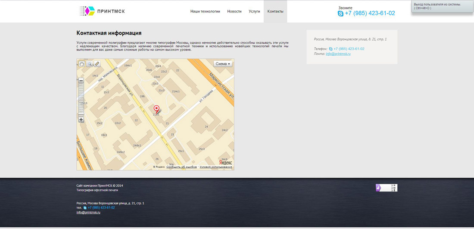
Task: Click building 21Ас1 on the map
Action: (176, 91)
